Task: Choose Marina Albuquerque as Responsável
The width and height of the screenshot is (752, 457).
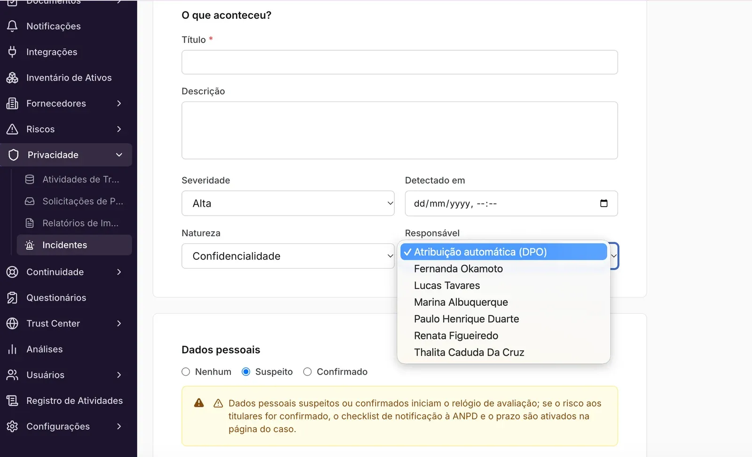Action: (x=503, y=302)
